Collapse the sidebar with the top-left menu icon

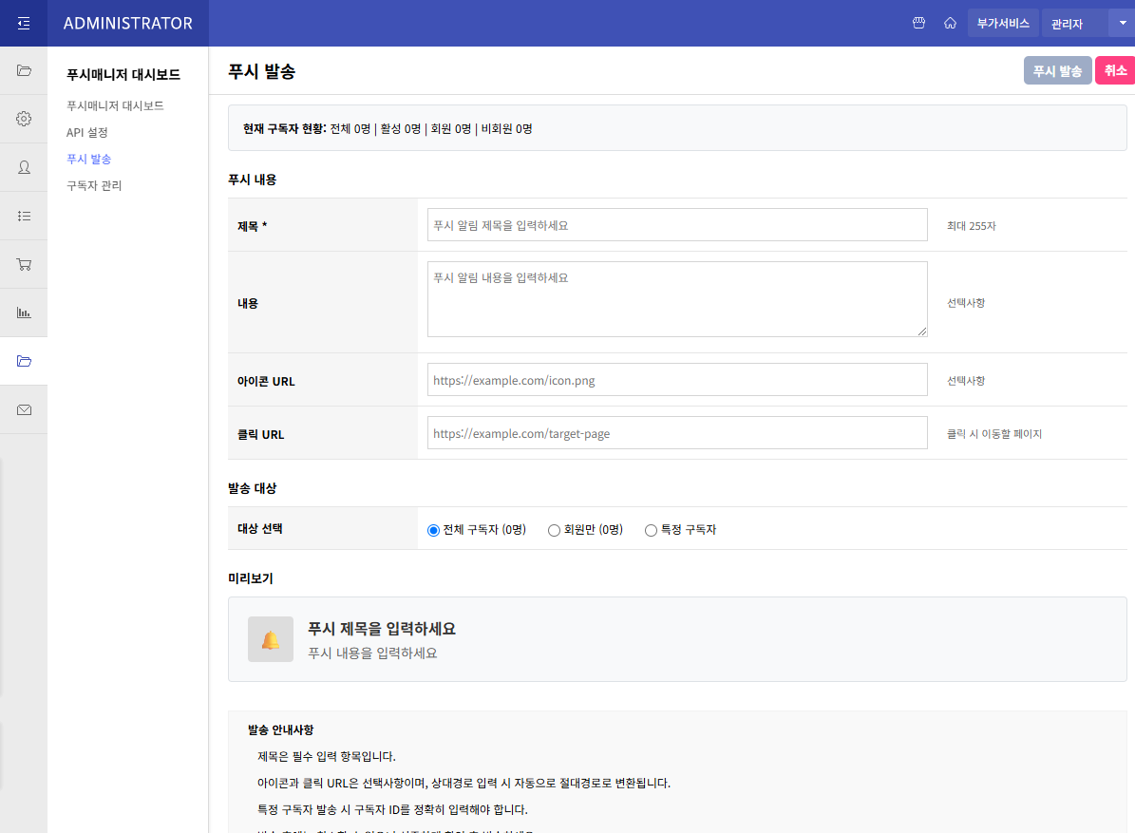24,23
